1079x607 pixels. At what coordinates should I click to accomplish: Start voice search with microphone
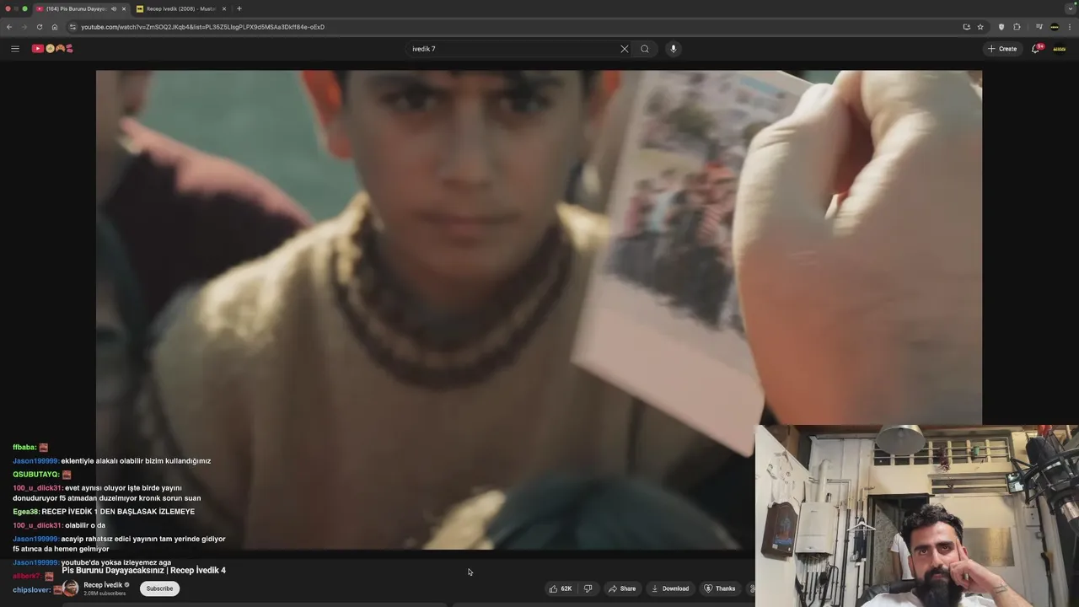coord(673,49)
